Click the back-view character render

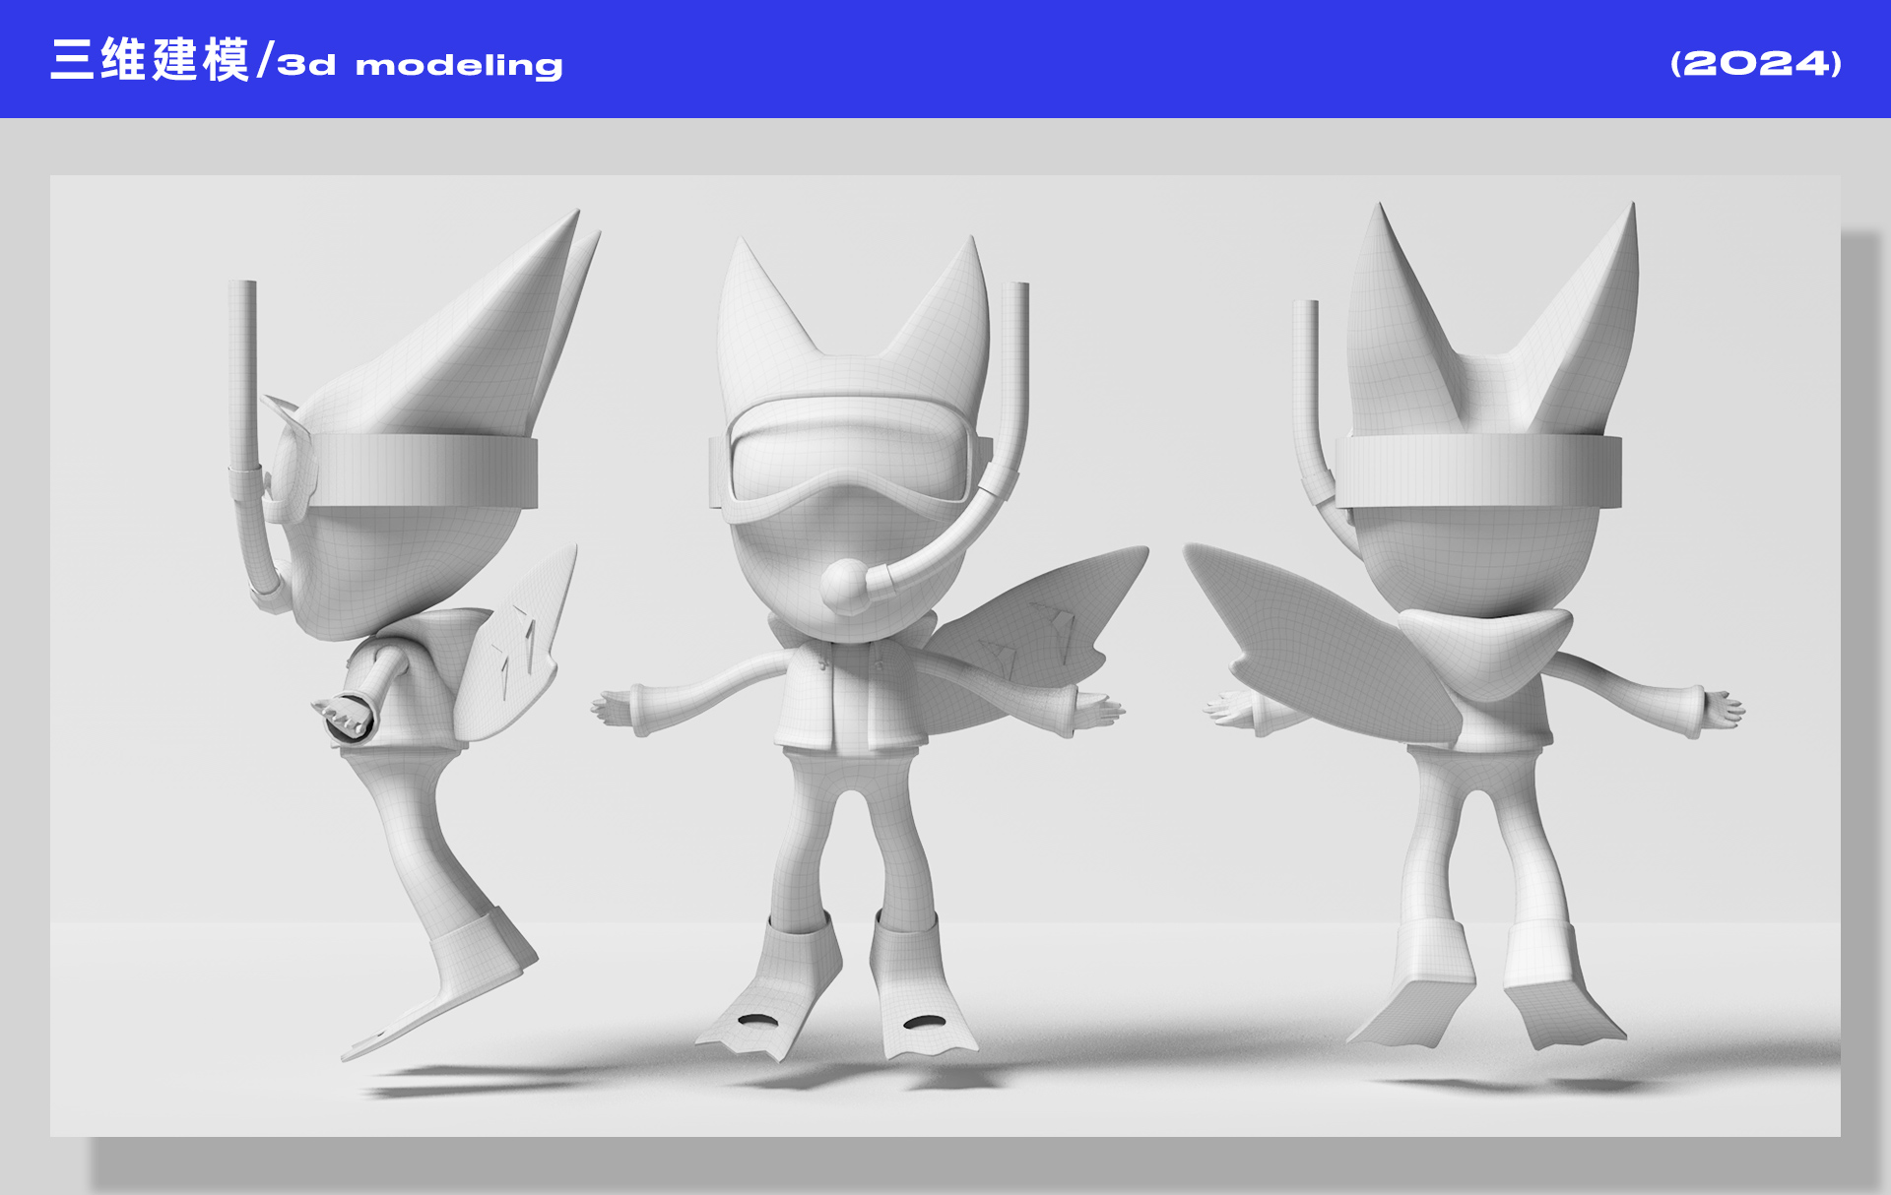click(x=1464, y=627)
